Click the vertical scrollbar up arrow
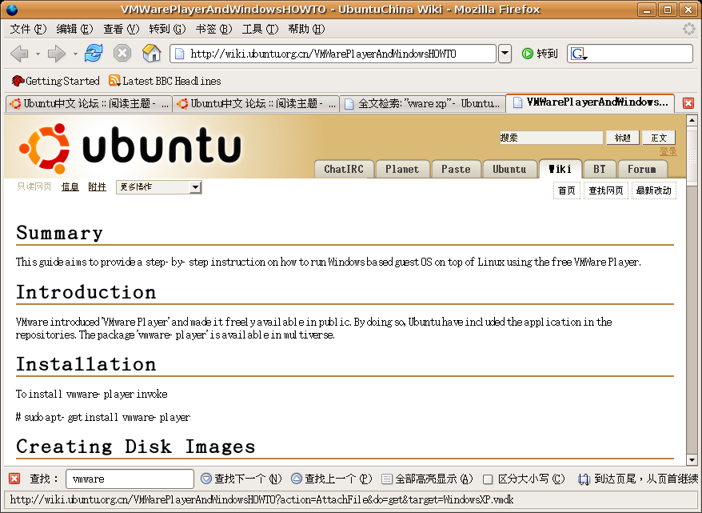The image size is (702, 513). pos(692,120)
